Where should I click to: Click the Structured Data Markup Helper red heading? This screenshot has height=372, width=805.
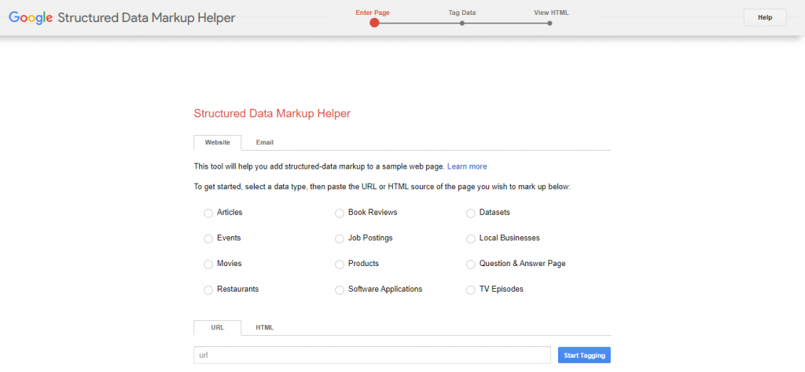(272, 114)
